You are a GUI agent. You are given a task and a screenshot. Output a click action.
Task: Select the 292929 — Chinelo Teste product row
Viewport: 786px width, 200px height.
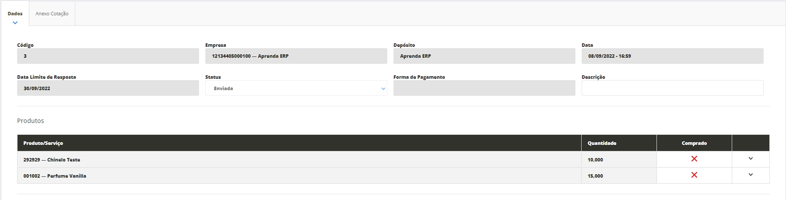tap(52, 160)
